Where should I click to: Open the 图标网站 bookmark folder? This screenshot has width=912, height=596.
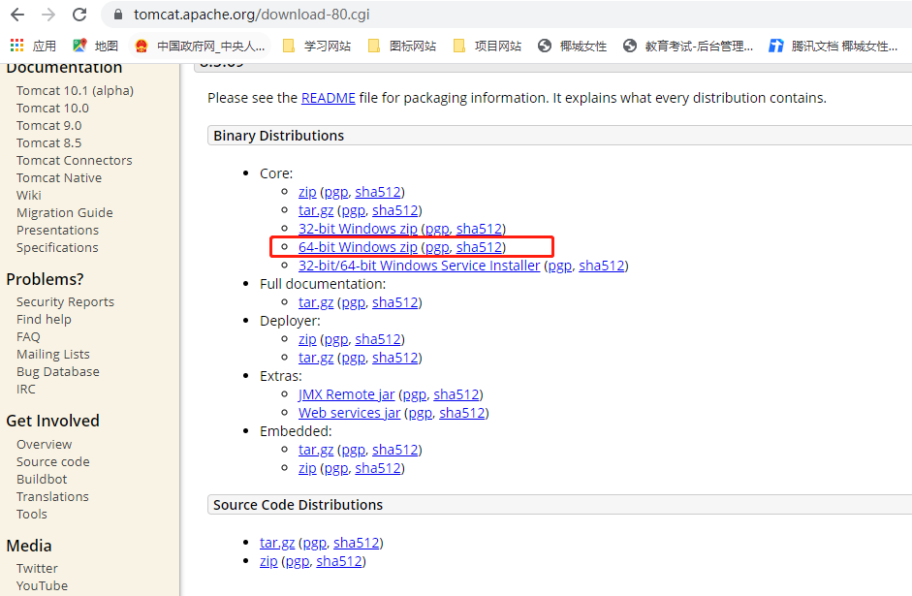tap(402, 46)
